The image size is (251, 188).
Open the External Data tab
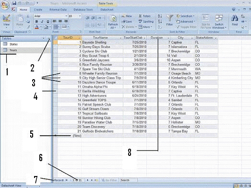tap(58, 10)
